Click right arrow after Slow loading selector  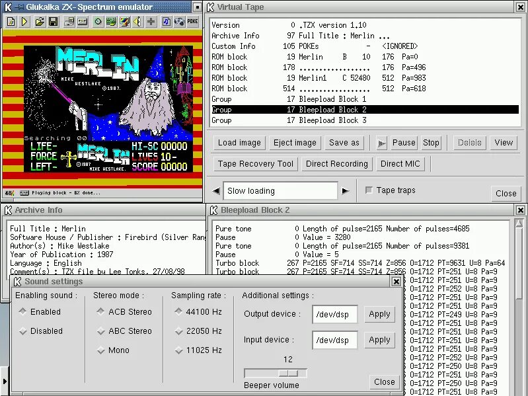[345, 191]
